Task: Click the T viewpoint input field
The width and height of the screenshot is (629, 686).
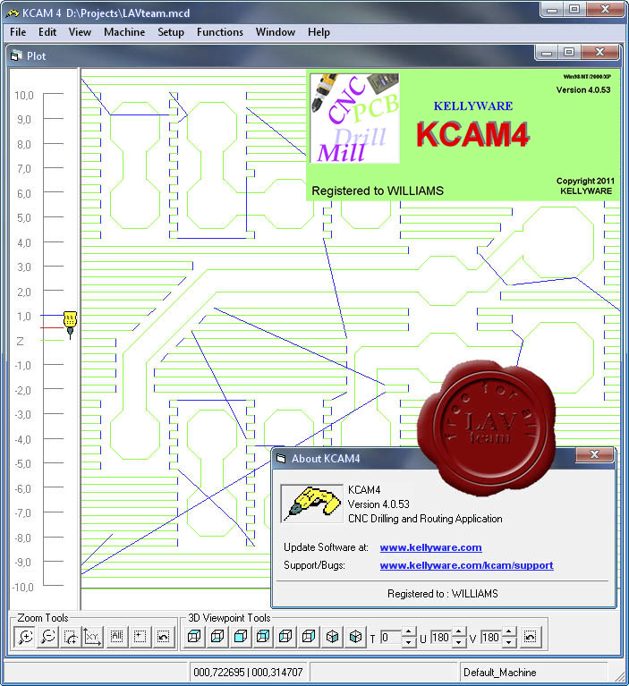Action: click(391, 638)
